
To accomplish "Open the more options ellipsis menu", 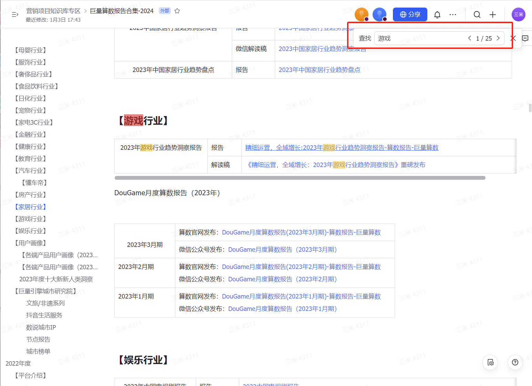I will (453, 14).
